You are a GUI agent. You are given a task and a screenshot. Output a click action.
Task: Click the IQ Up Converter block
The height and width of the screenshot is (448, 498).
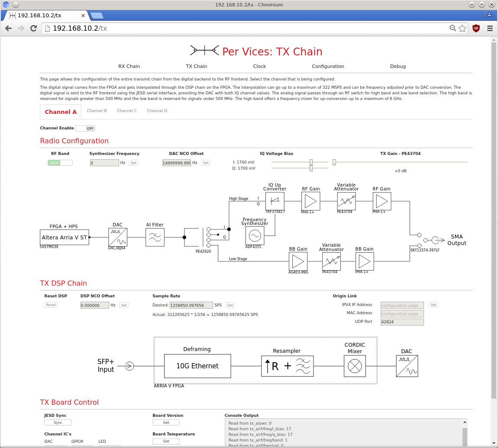[x=275, y=201]
